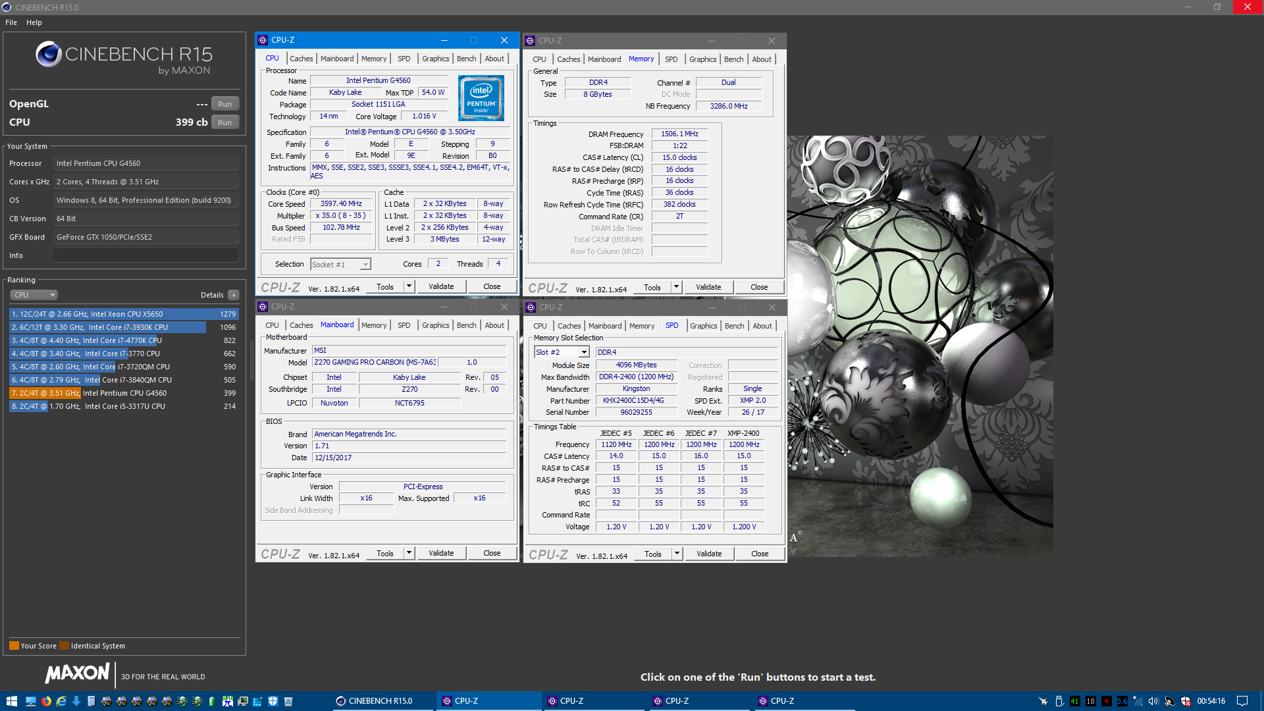Click the audio device speaker tray icon
Screen dimensions: 1264x711
[1170, 701]
